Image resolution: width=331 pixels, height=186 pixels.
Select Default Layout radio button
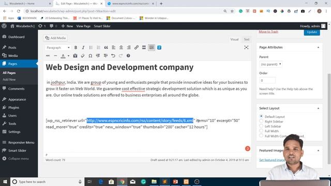261,116
